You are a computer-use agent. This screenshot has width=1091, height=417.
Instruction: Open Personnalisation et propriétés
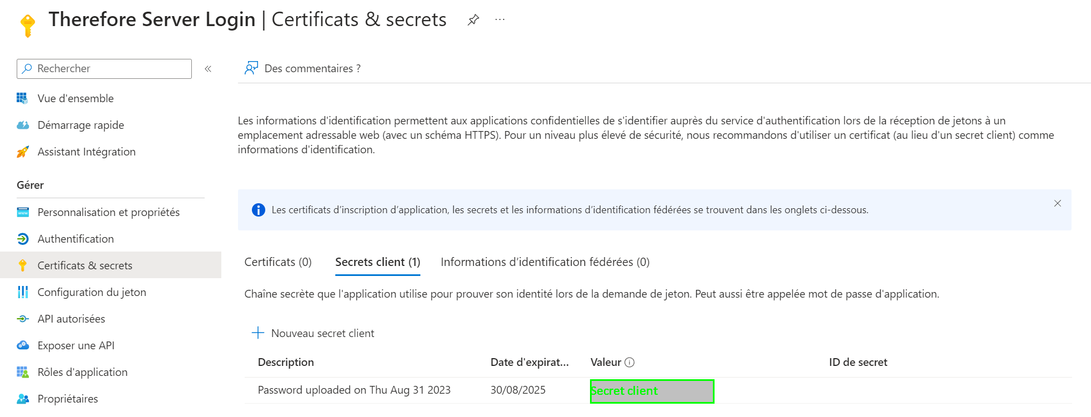point(108,212)
